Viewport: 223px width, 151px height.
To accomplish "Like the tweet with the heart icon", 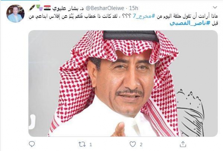I will coord(133,144).
